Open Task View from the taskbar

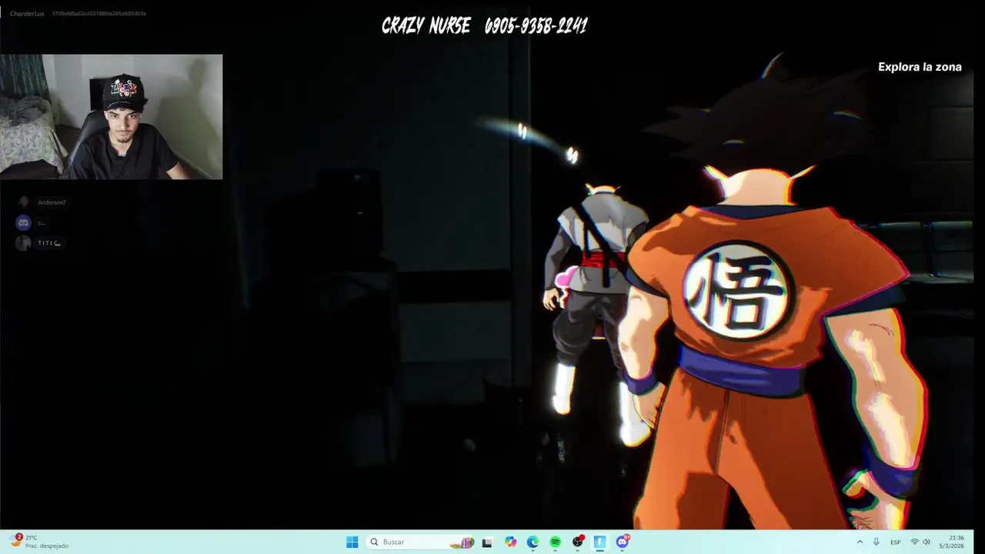[486, 542]
